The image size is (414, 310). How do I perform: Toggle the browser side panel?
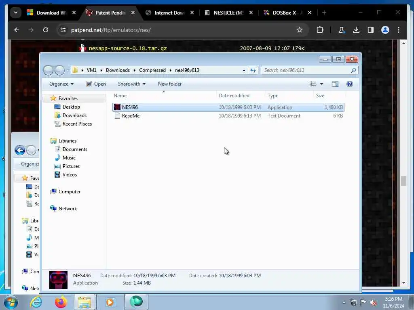pos(370,30)
